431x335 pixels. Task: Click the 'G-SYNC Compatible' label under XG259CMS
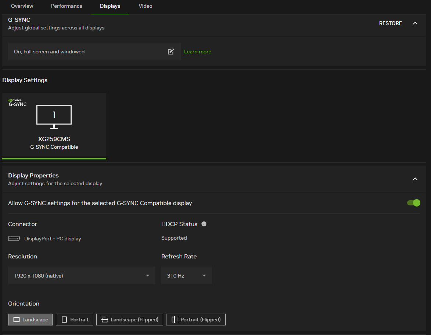pyautogui.click(x=54, y=147)
